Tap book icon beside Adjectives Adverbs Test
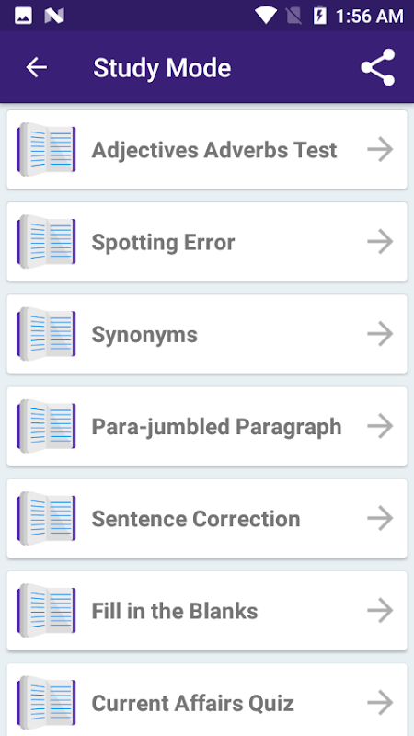The width and height of the screenshot is (414, 736). coord(46,150)
